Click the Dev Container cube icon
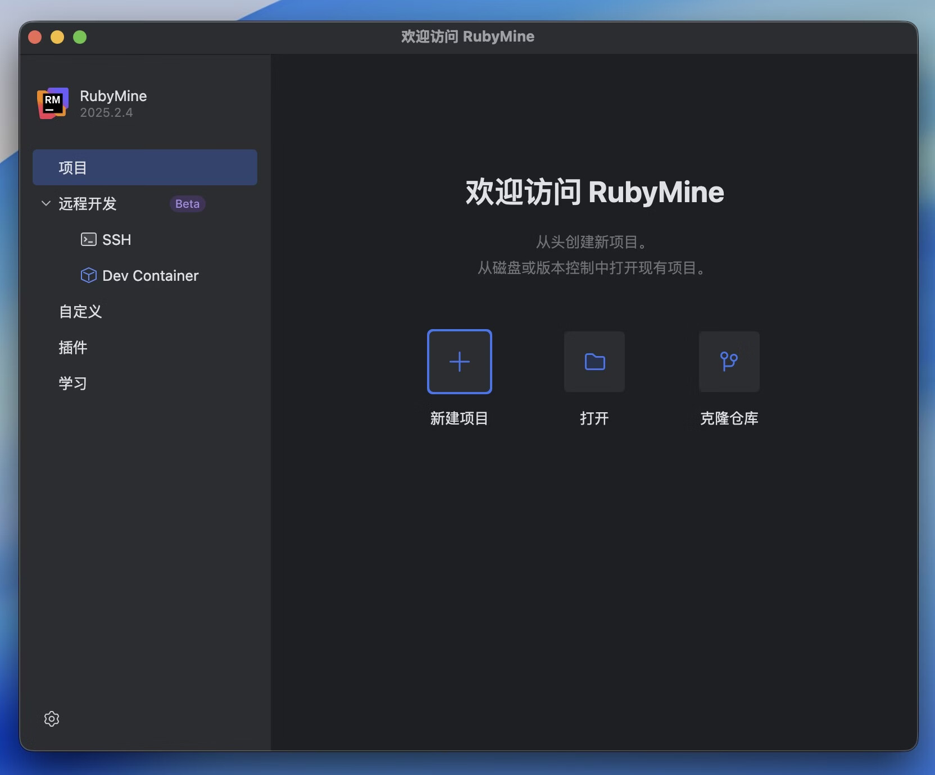 [x=89, y=275]
